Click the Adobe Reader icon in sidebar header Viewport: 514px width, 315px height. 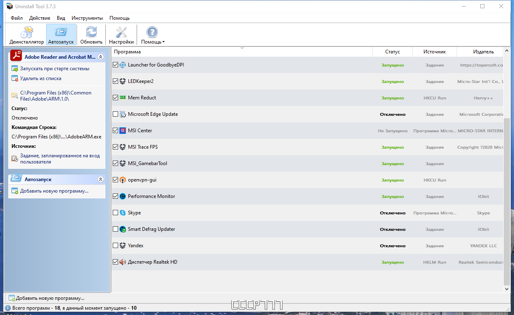pos(16,55)
